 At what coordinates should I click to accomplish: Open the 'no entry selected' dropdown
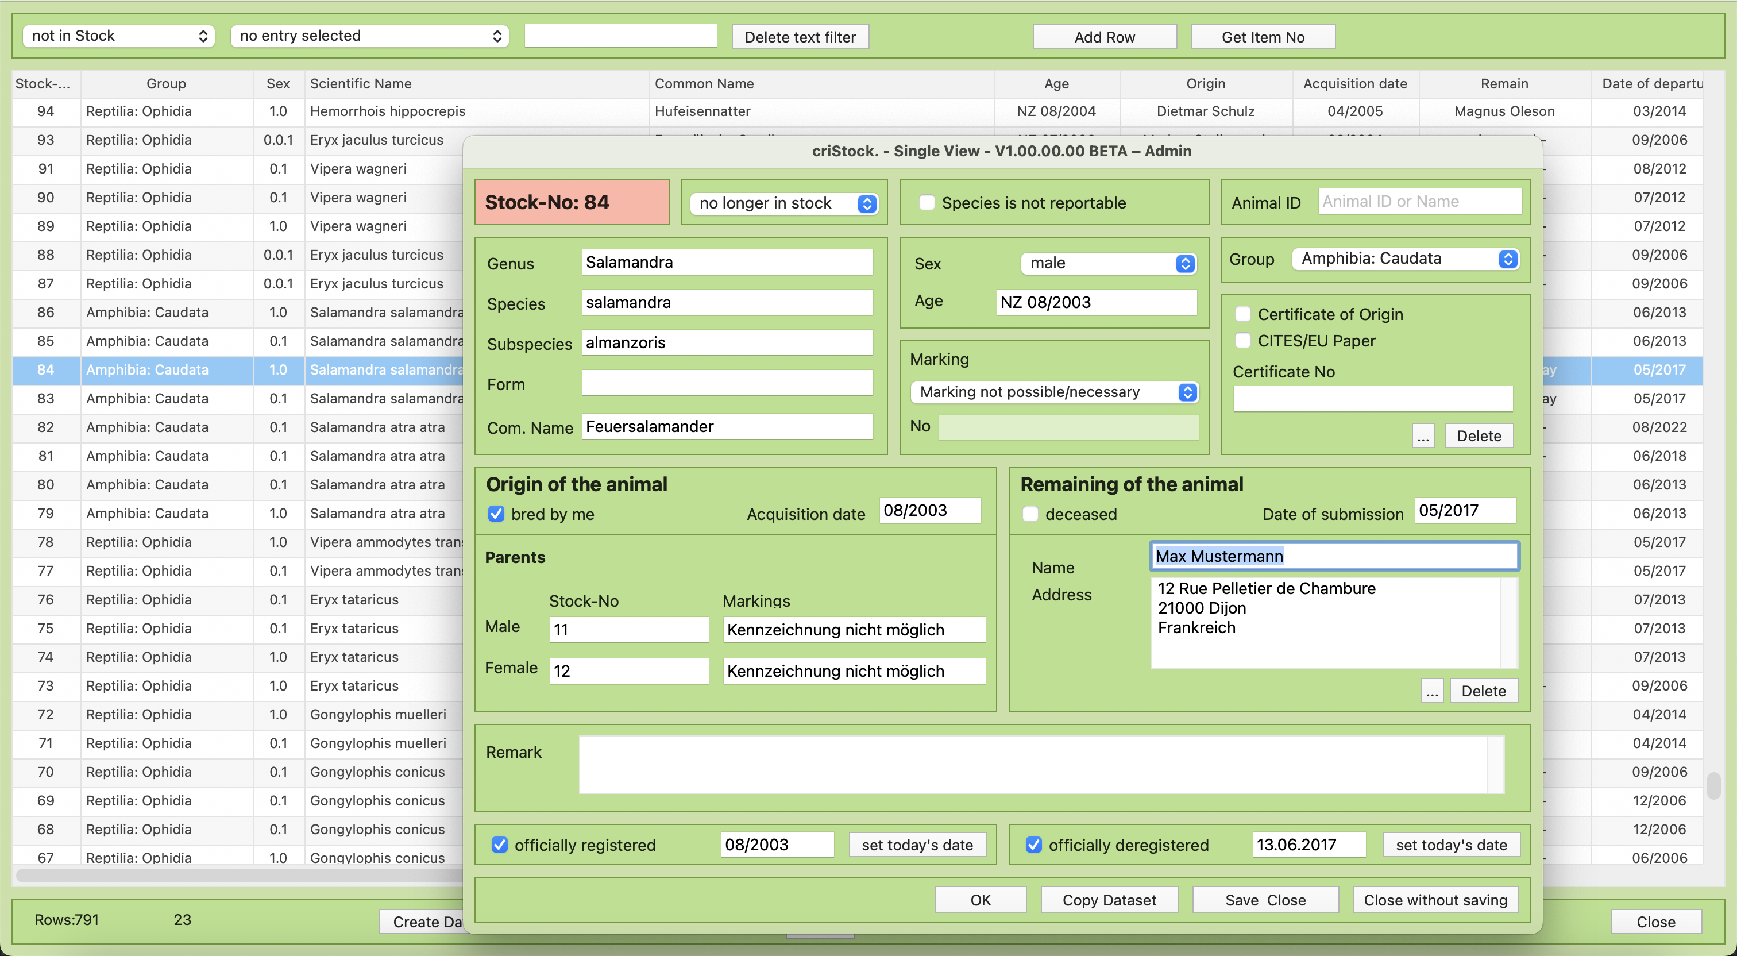(369, 36)
